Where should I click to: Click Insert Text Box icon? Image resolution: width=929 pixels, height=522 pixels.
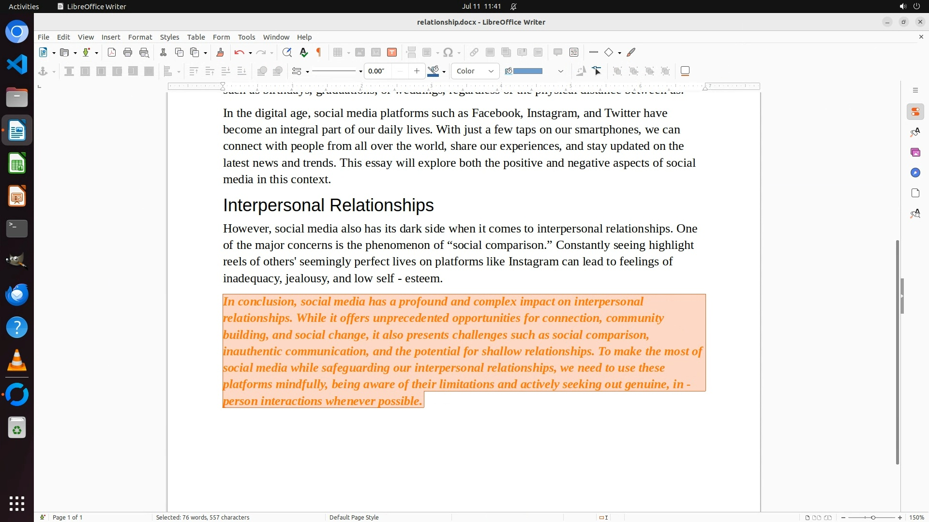tap(392, 52)
